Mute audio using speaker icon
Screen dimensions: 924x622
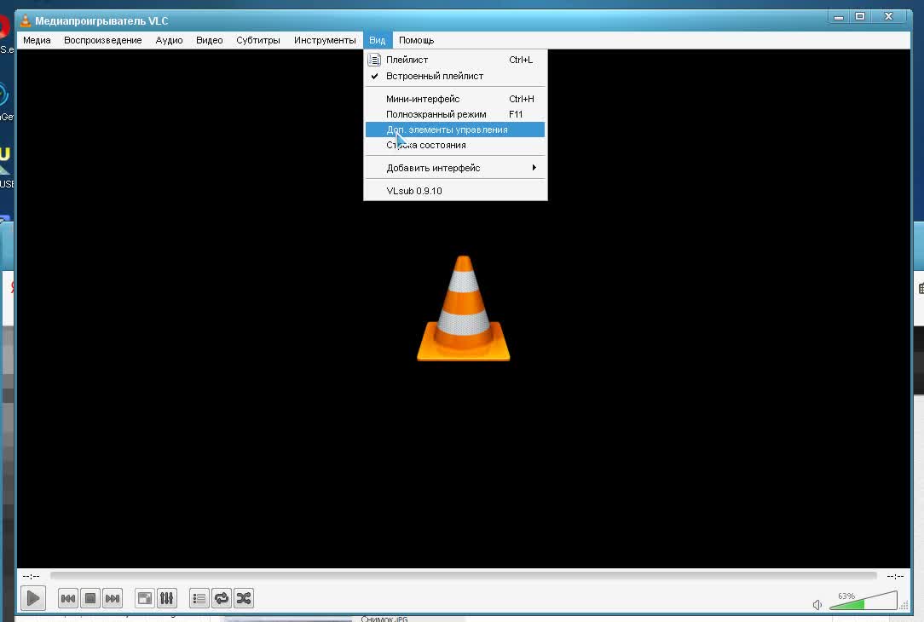817,604
